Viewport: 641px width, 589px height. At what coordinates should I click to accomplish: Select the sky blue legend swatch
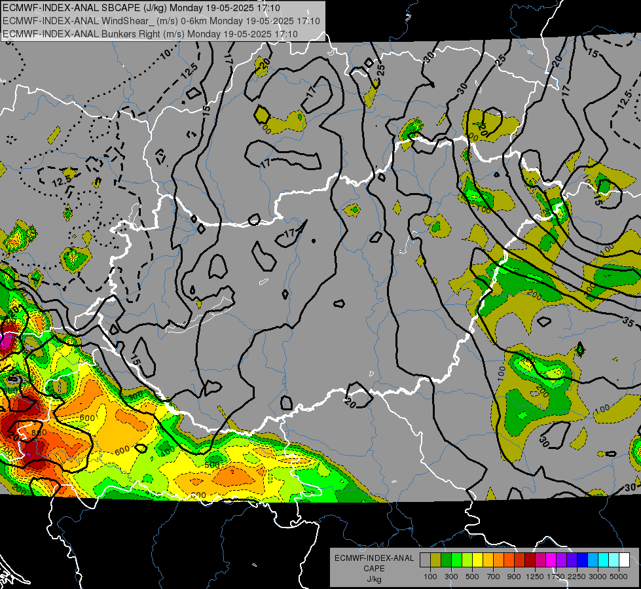pos(593,560)
